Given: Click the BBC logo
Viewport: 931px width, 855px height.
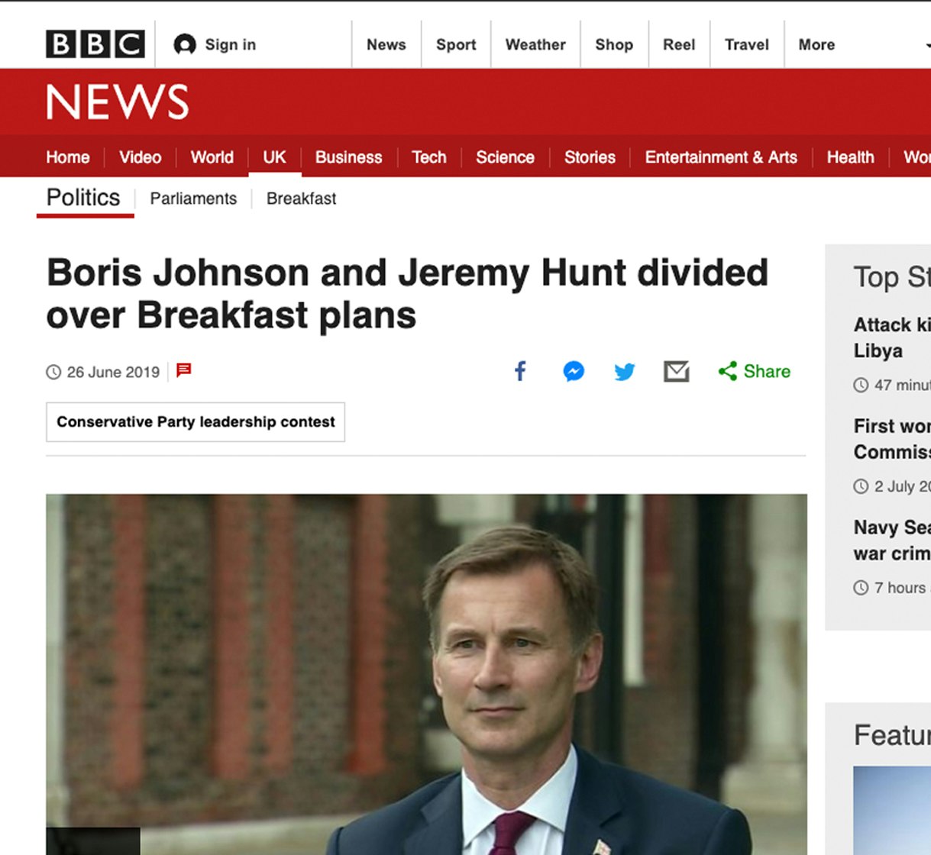Looking at the screenshot, I should pyautogui.click(x=95, y=44).
